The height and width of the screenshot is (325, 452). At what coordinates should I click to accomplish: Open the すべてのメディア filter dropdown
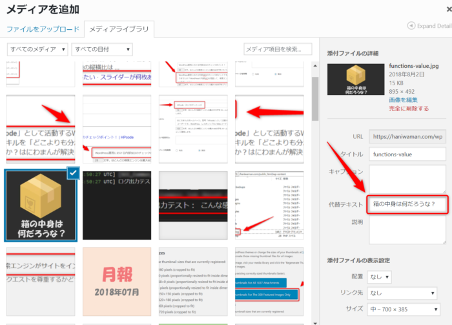[x=37, y=49]
